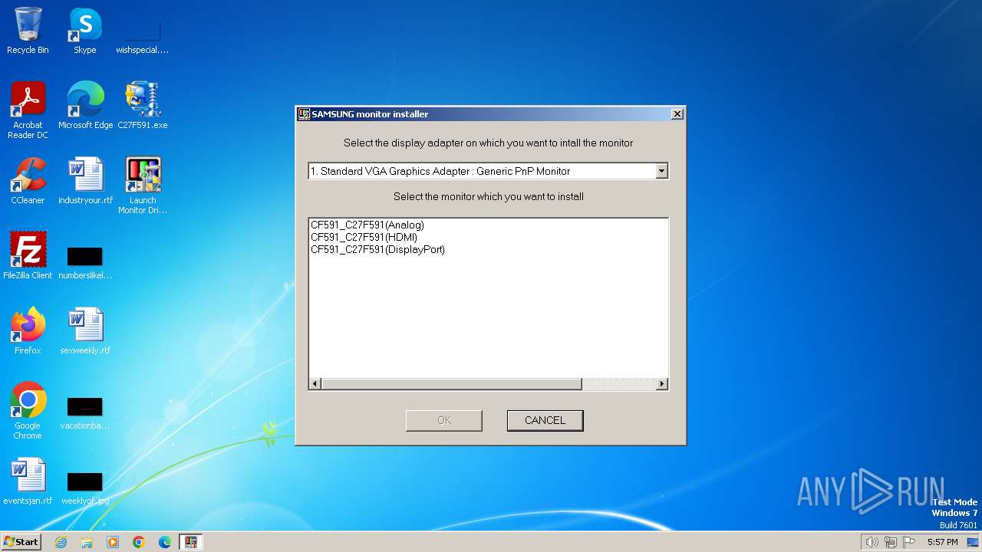
Task: Click the network tray icon
Action: [891, 542]
